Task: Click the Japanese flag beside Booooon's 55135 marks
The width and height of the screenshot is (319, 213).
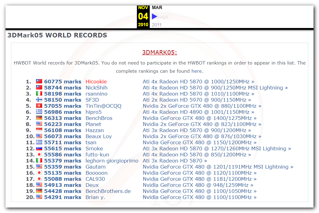Action: [39, 173]
